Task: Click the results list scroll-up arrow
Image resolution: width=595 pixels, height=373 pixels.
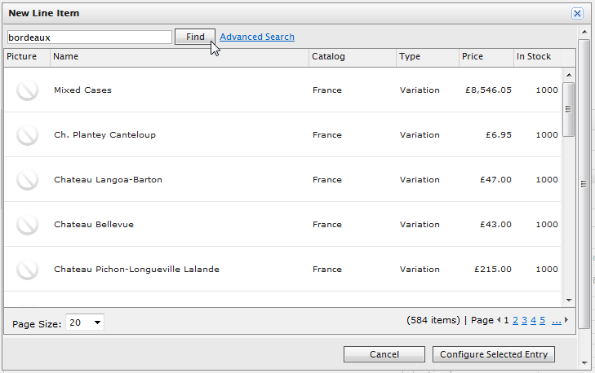Action: point(568,75)
